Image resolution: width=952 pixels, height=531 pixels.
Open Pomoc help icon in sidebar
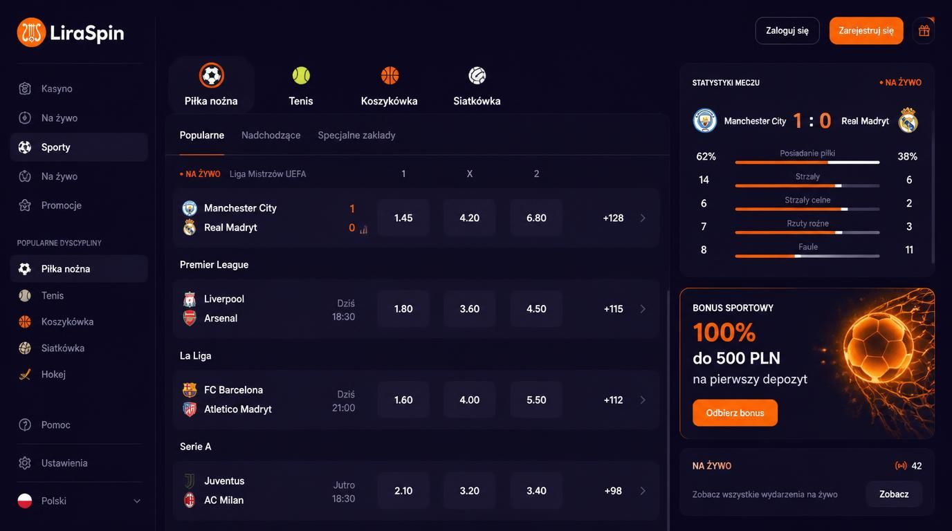click(25, 425)
